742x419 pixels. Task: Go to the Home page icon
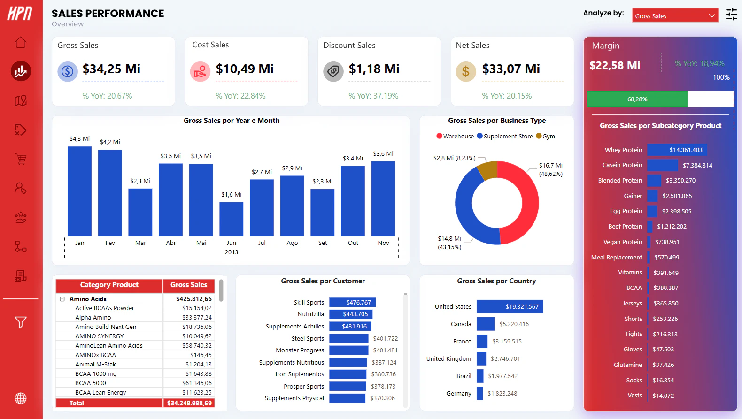coord(21,42)
